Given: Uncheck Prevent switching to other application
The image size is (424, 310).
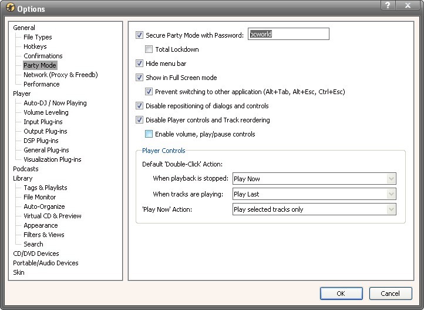Looking at the screenshot, I should click(149, 92).
